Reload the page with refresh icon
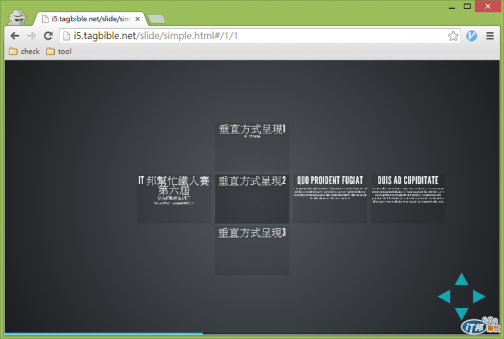This screenshot has width=504, height=339. (49, 36)
